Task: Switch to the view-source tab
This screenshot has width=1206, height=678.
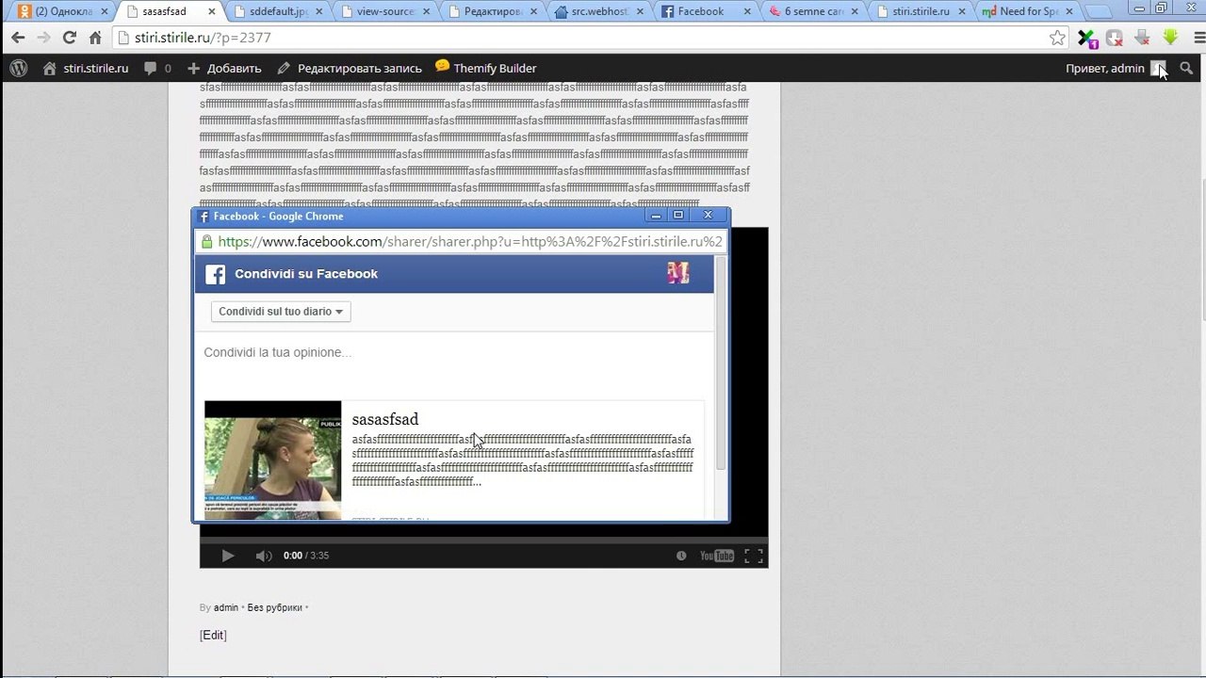Action: [386, 11]
